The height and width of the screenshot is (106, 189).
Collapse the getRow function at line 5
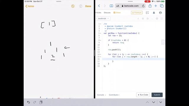tap(101, 33)
